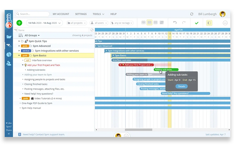
Task: Open the all projects filter
Action: (77, 23)
